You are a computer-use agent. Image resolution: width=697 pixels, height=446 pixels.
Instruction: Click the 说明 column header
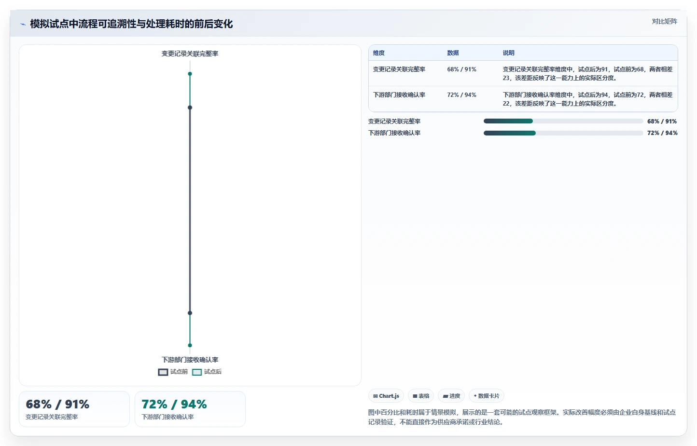[508, 53]
